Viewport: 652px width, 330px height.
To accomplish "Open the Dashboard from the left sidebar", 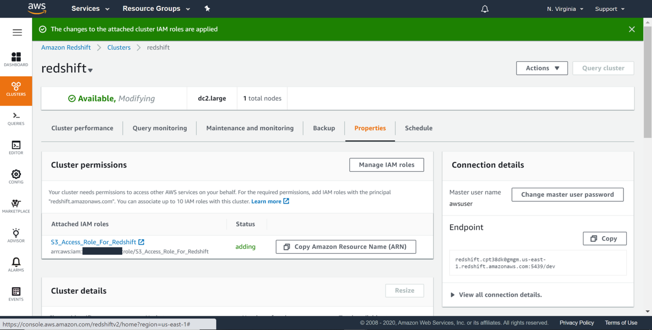I will [16, 59].
